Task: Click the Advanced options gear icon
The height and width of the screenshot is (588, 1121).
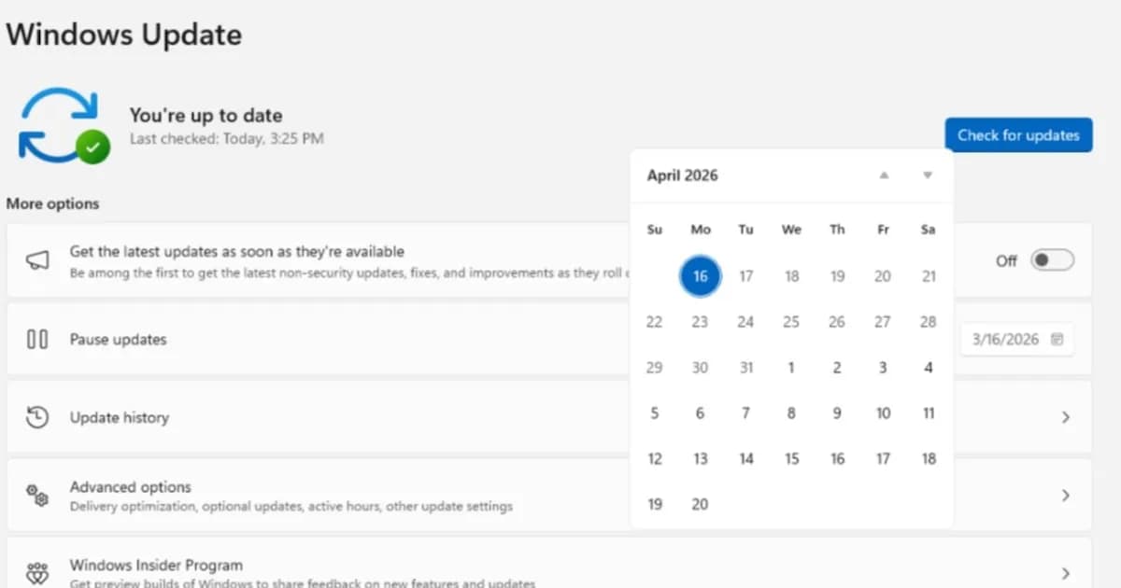Action: click(35, 496)
